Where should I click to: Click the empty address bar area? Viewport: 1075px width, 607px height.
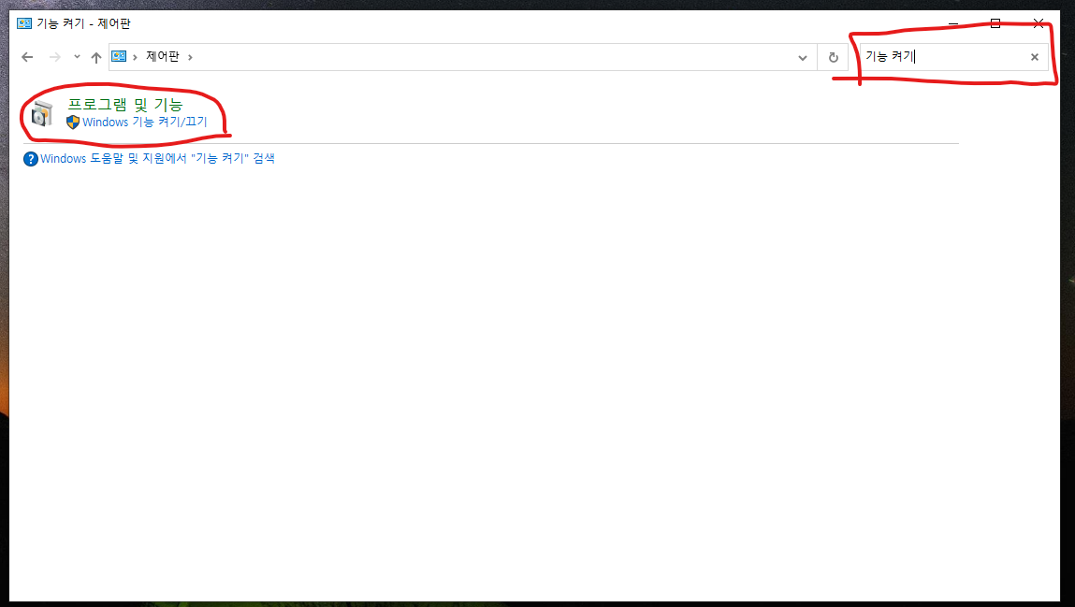(494, 57)
